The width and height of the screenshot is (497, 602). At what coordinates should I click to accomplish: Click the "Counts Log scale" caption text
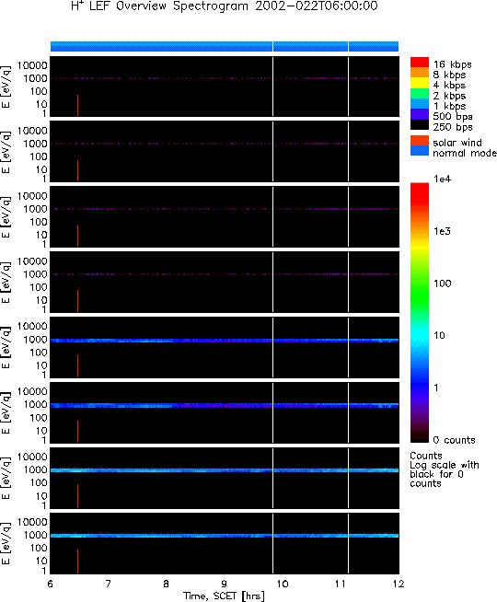(x=445, y=469)
